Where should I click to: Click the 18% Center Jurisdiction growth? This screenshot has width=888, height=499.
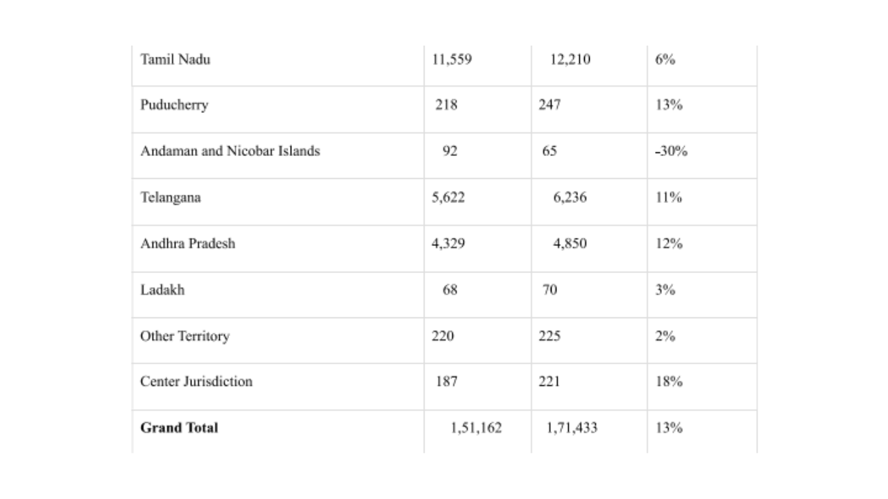[x=669, y=381]
